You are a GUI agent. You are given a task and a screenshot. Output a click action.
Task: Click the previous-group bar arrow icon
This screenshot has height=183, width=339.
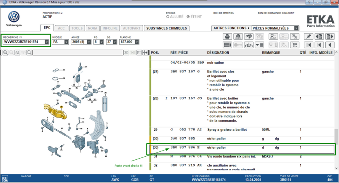point(319,45)
